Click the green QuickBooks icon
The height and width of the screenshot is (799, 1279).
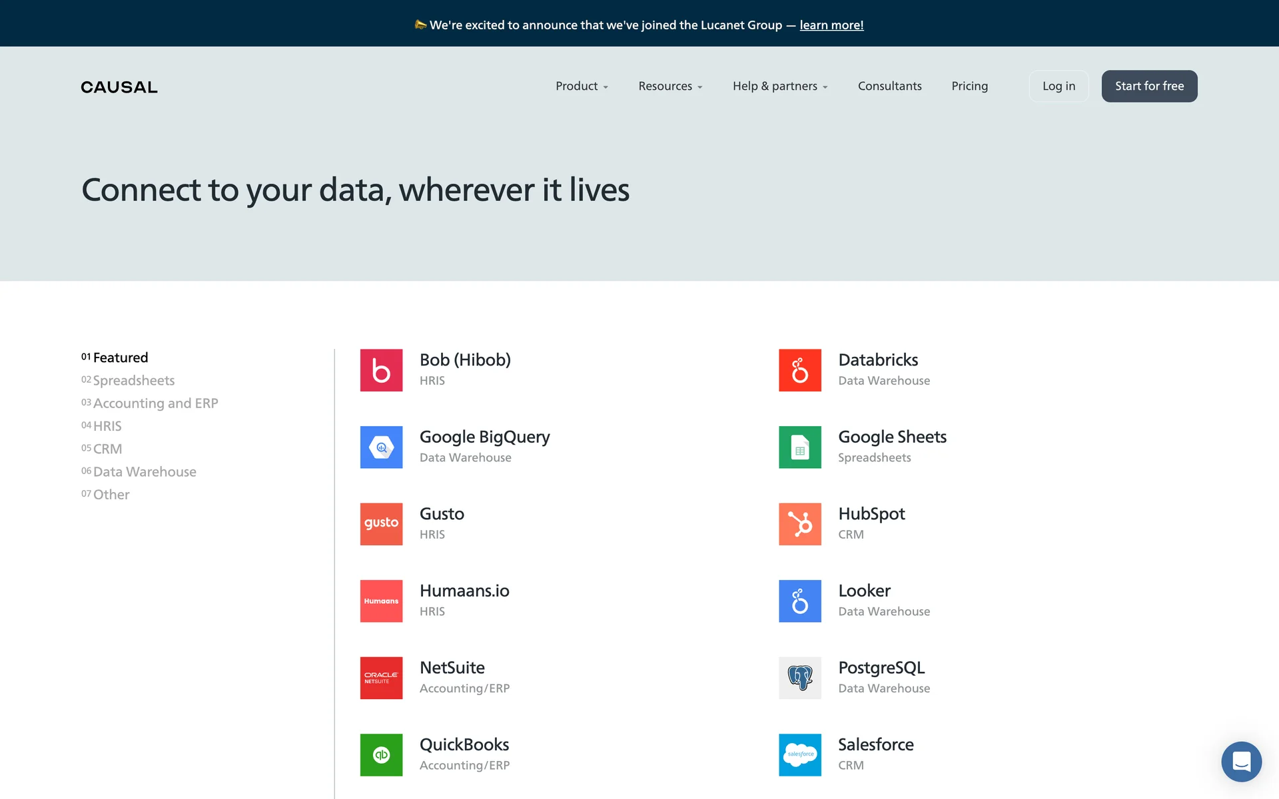pyautogui.click(x=381, y=755)
